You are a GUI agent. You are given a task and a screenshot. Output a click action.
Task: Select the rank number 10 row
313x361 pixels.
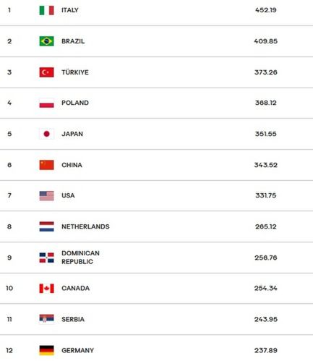(x=156, y=288)
